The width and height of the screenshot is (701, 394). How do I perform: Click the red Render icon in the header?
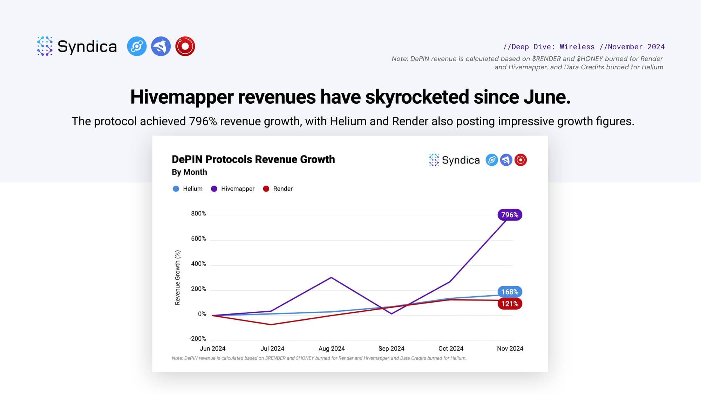pyautogui.click(x=185, y=46)
